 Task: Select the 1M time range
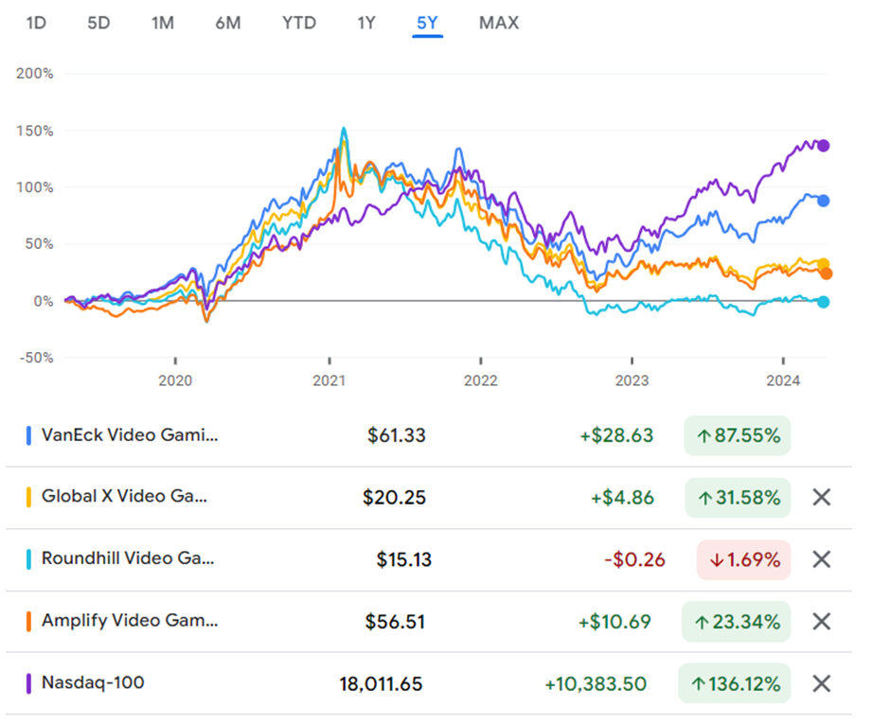163,23
